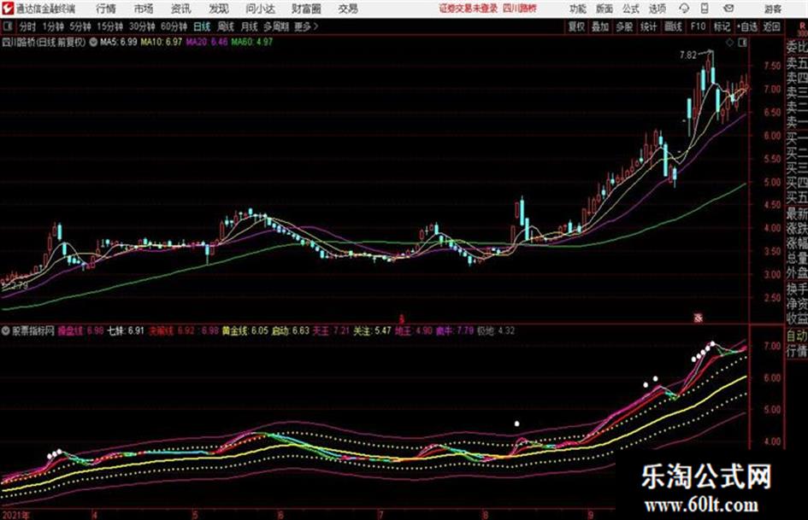This screenshot has height=520, width=808.
Task: Toggle the left panel icon beside 分时
Action: point(7,26)
